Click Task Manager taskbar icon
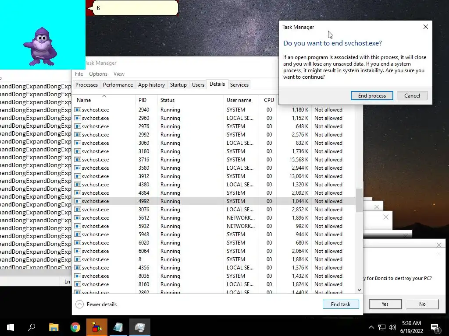Screen dimensions: 449x336 click(x=140, y=327)
